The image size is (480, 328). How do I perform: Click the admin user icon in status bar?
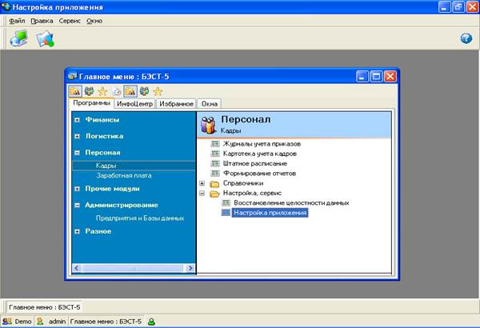pos(40,322)
